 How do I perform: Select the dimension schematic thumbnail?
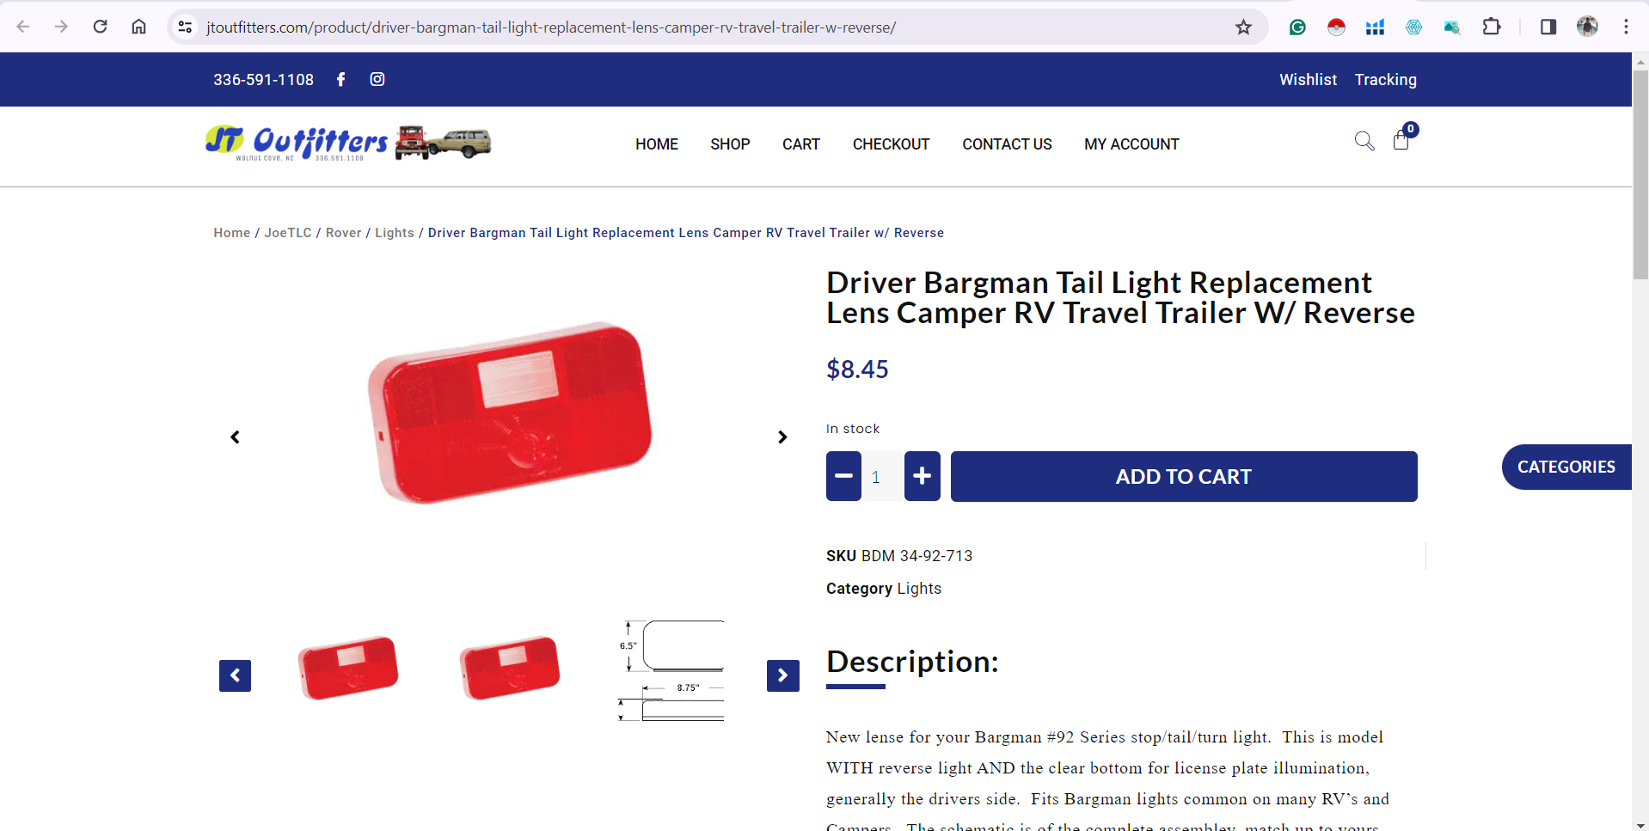click(671, 670)
